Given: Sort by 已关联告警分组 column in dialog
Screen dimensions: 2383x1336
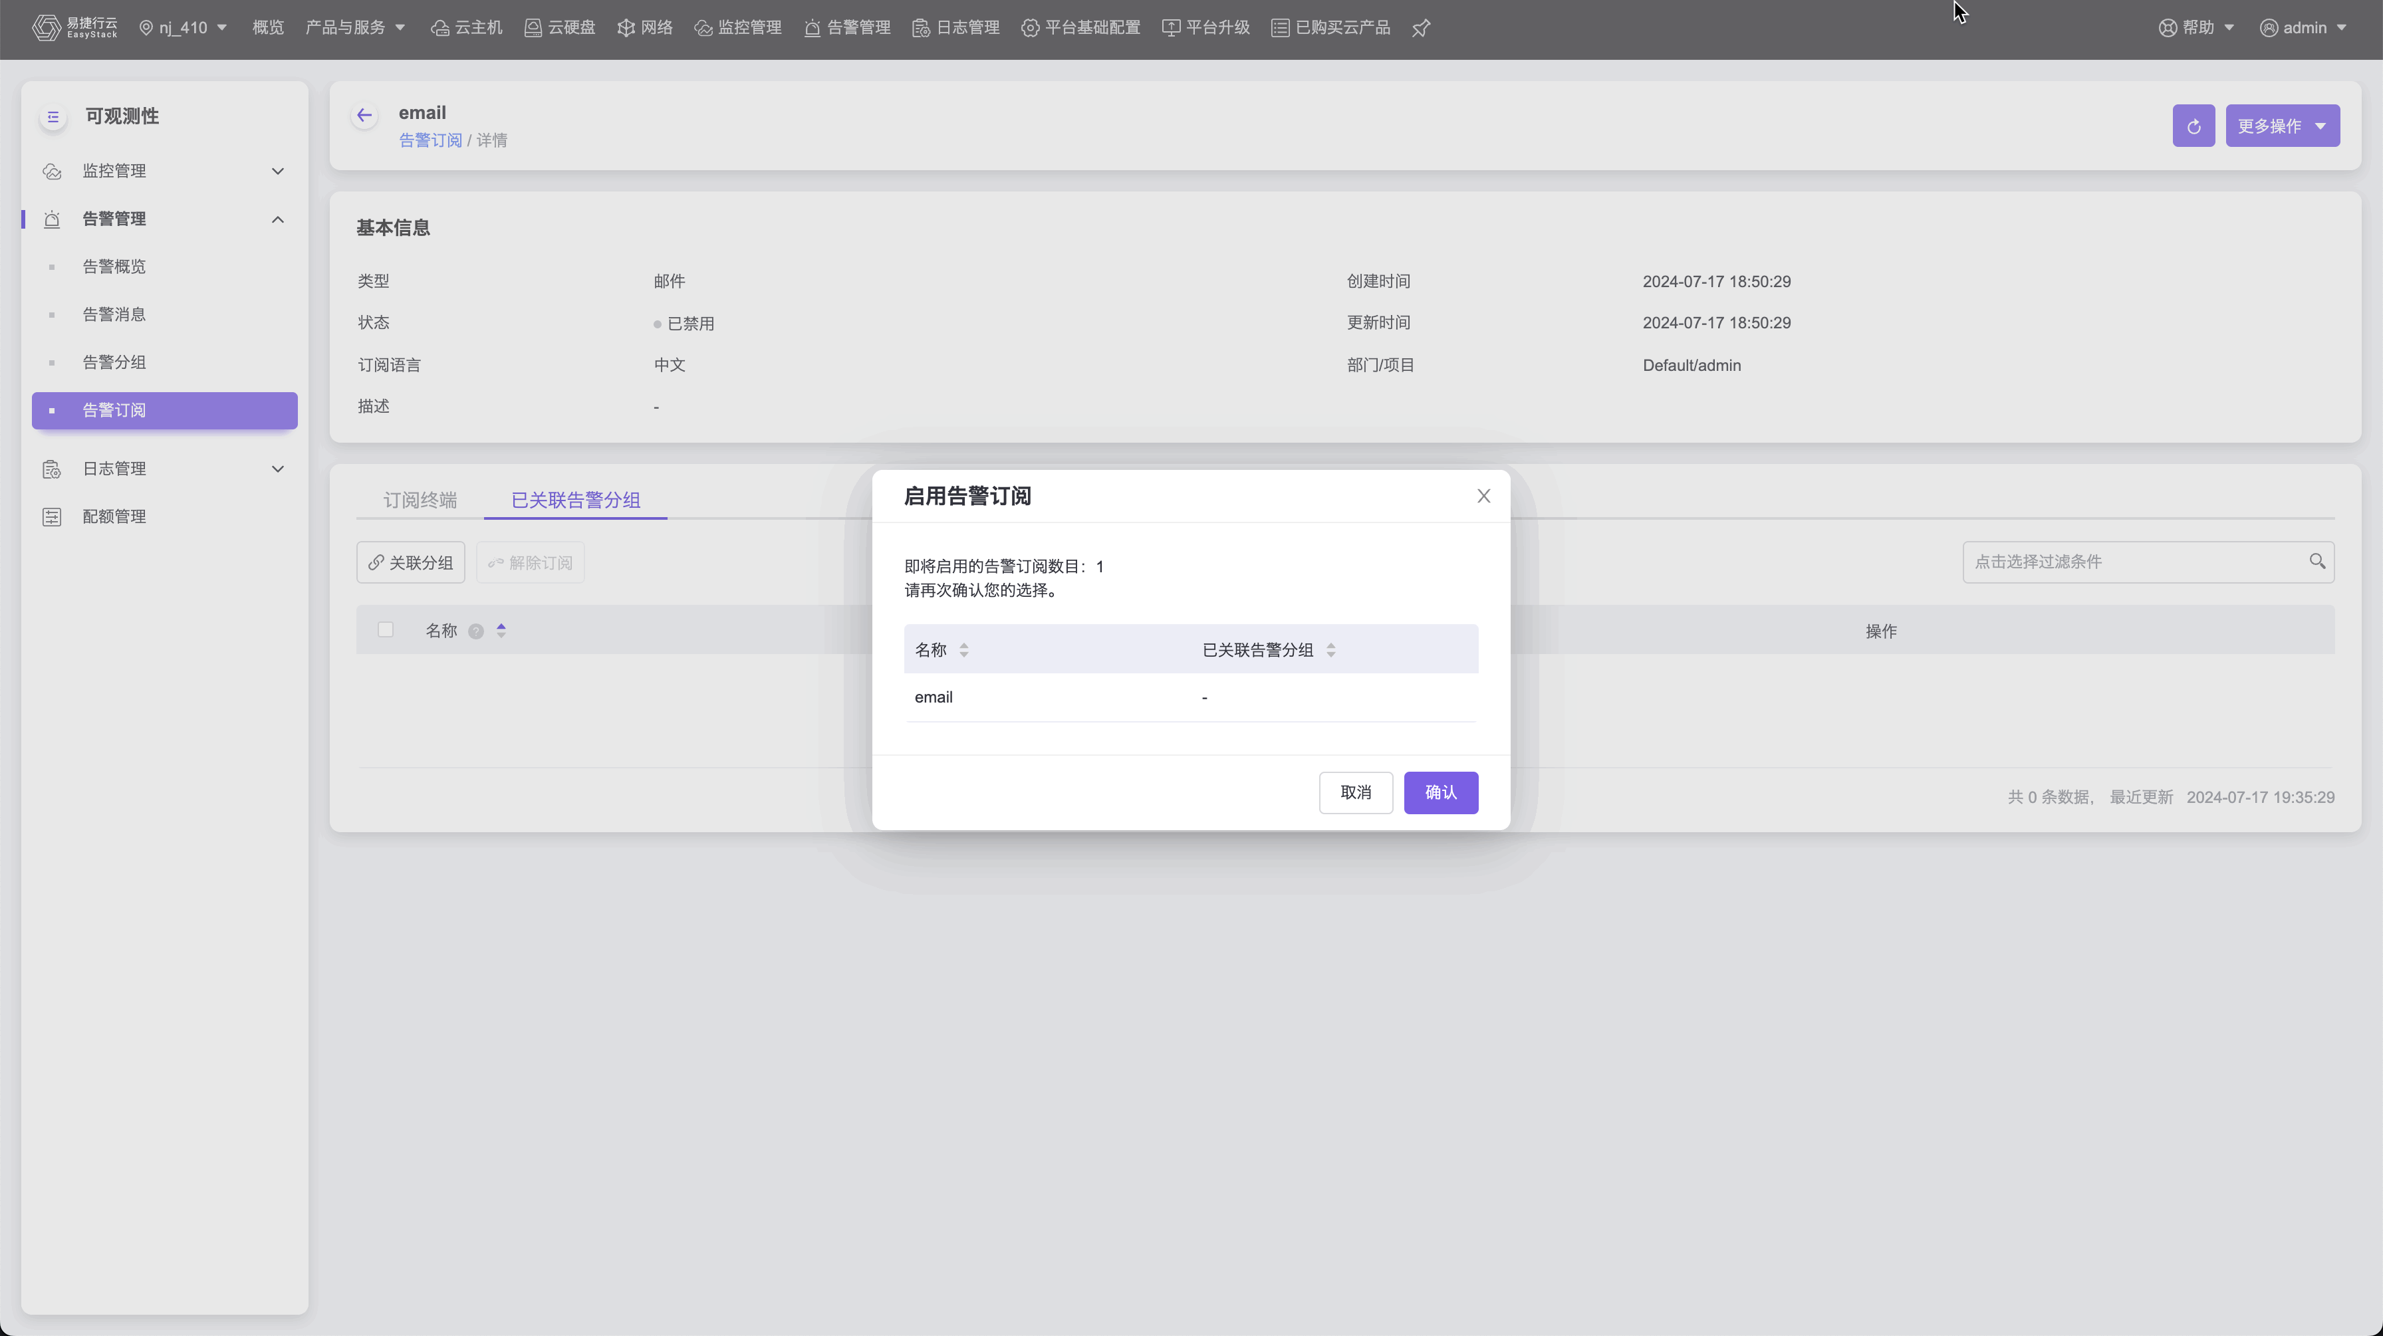Looking at the screenshot, I should pyautogui.click(x=1330, y=650).
